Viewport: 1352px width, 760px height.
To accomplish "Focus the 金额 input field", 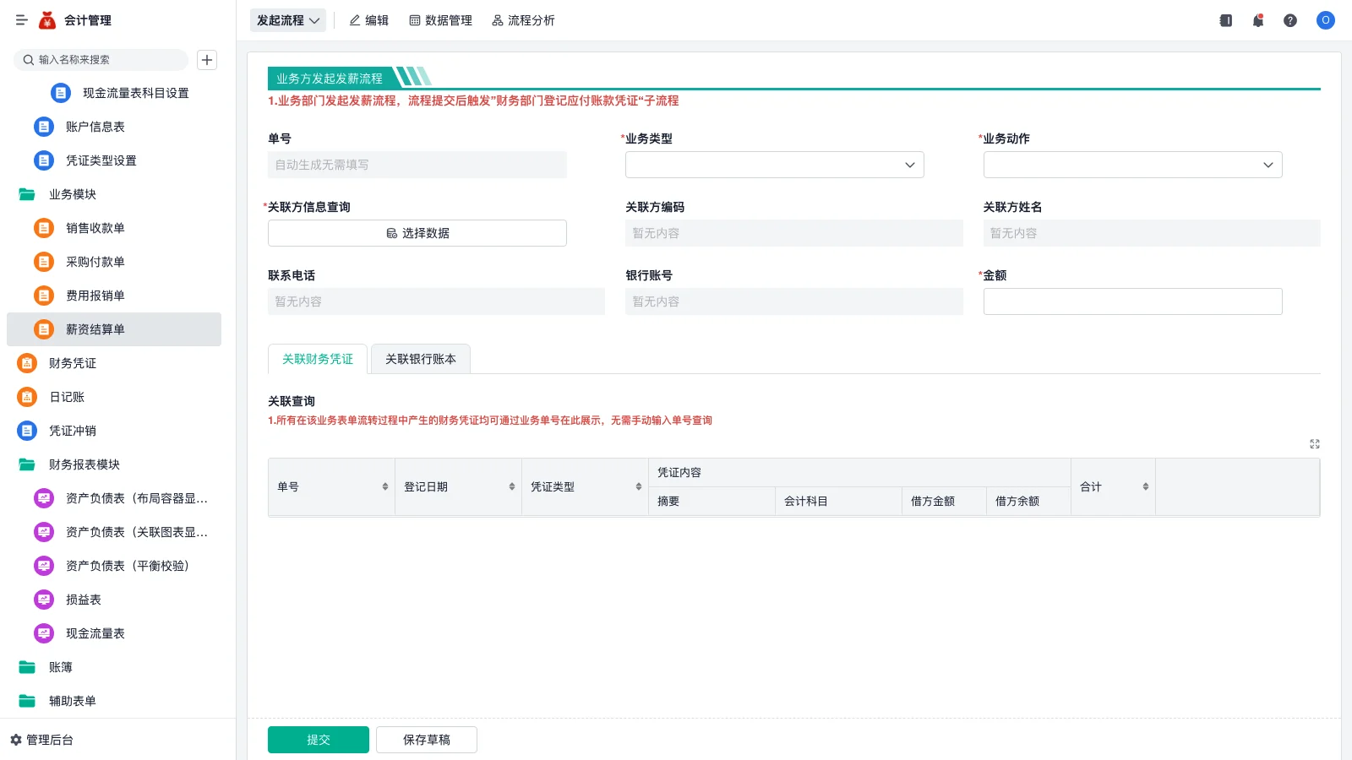I will click(1133, 301).
